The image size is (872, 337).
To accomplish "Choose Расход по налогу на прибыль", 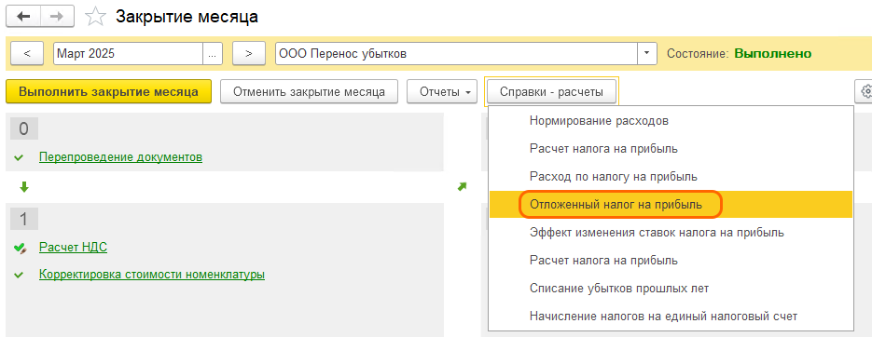I will (671, 177).
